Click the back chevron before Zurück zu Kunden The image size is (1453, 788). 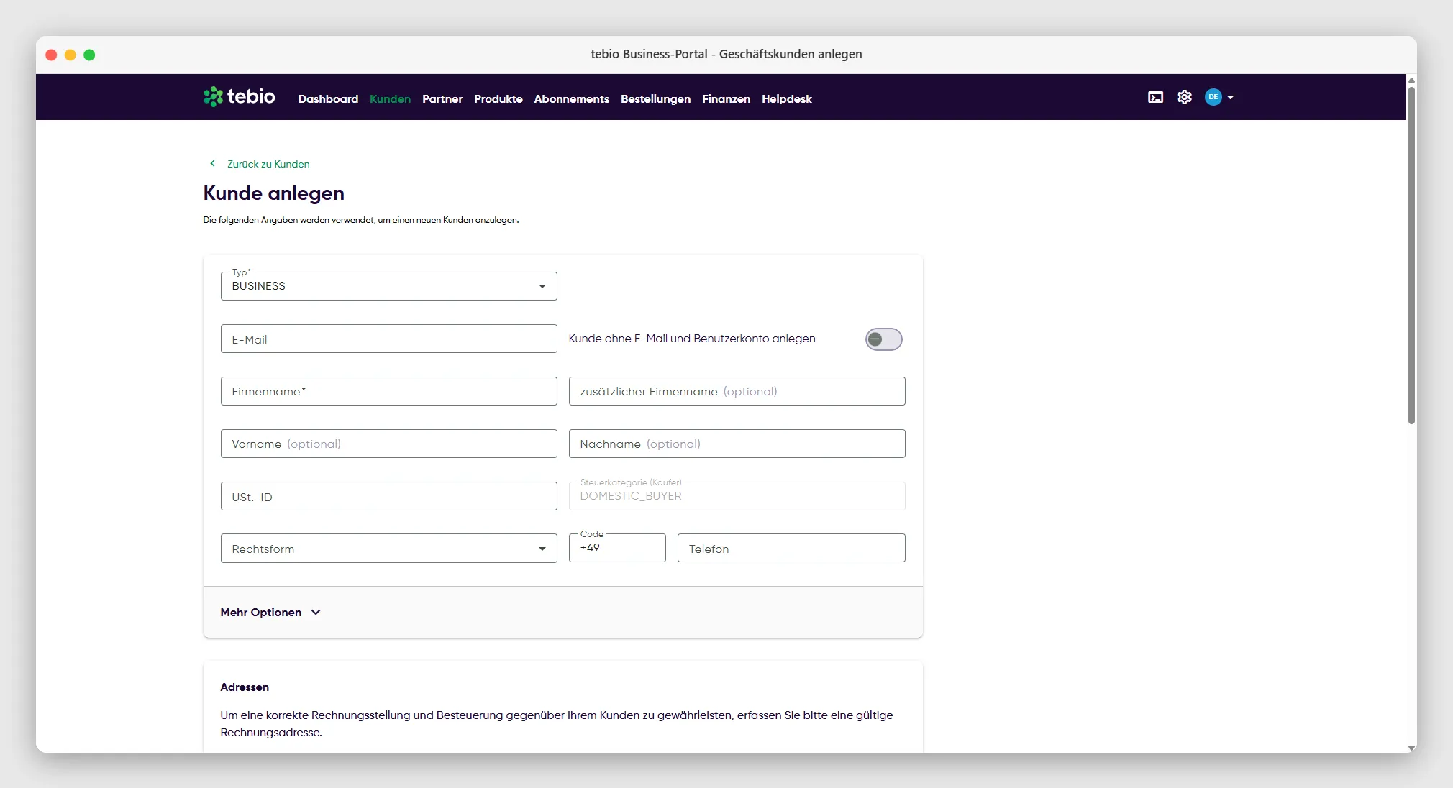point(212,163)
